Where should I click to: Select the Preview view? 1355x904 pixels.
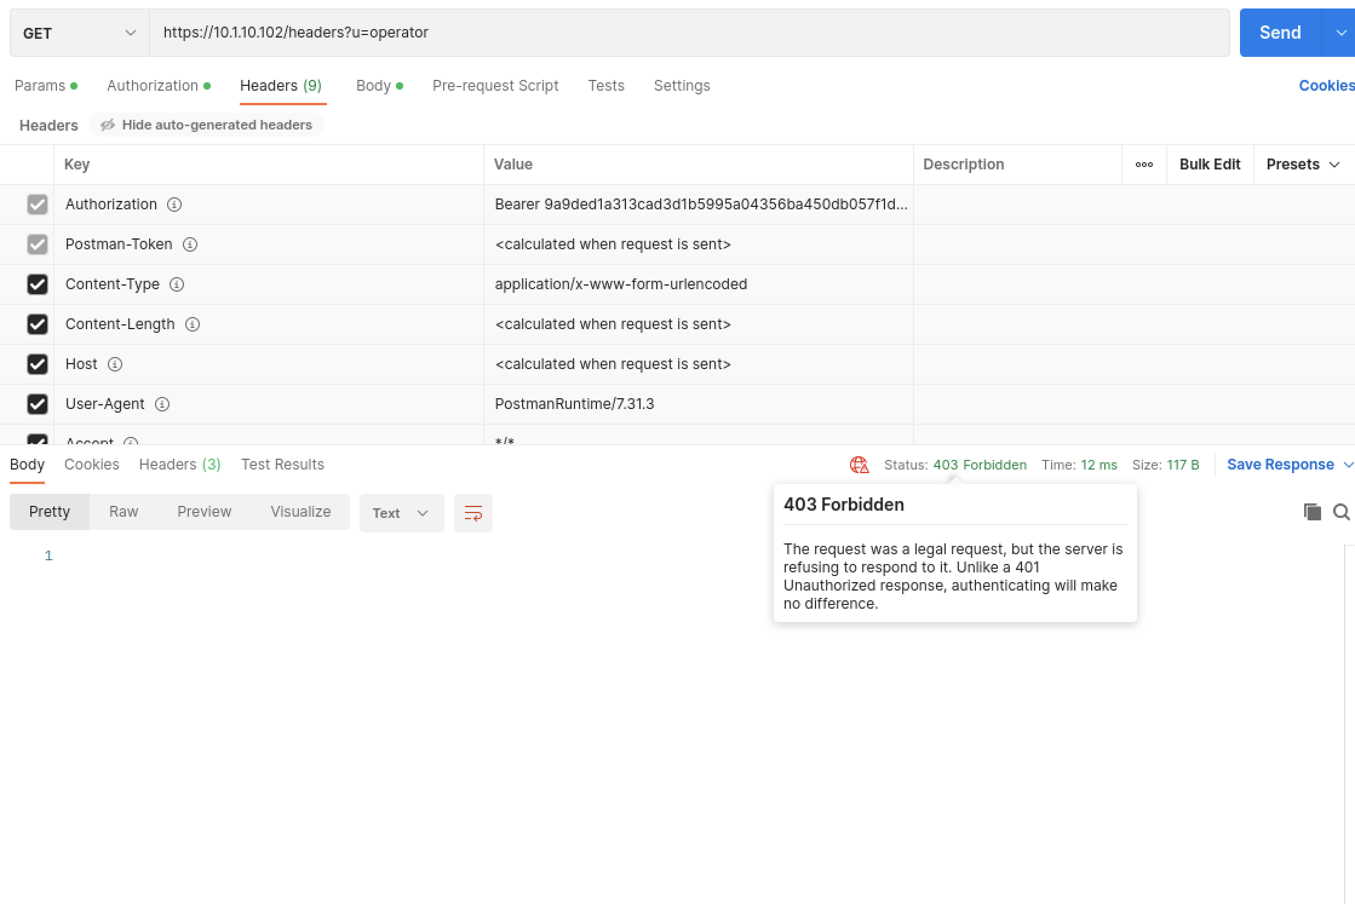point(204,512)
